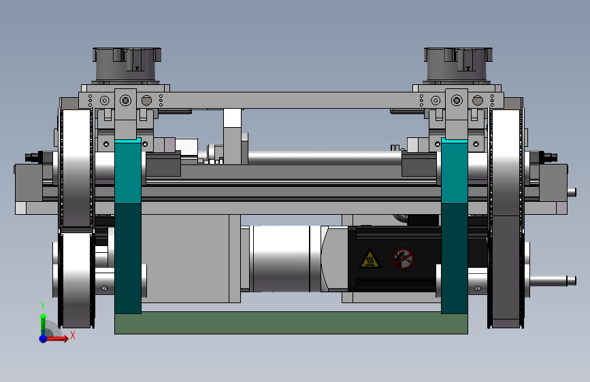
Task: Select the yellow hot surface warning label
Action: [x=370, y=259]
